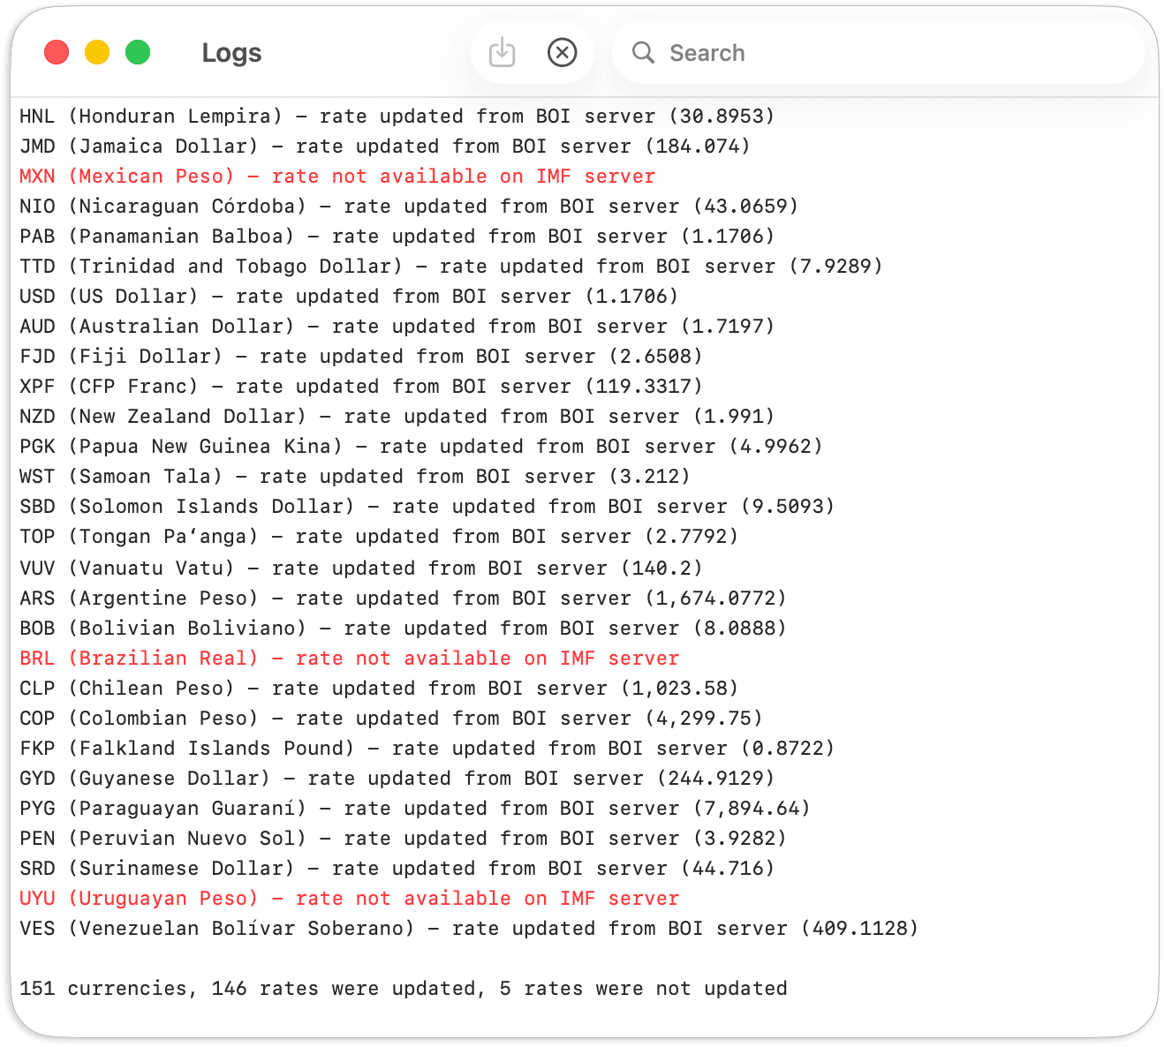The width and height of the screenshot is (1164, 1047).
Task: Click the HNL Honduran Lempira log entry
Action: [397, 117]
